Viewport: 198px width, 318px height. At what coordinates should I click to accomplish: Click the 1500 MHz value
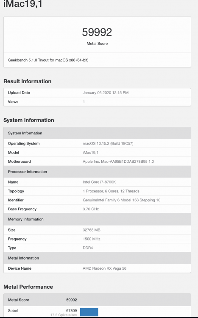tap(92, 239)
